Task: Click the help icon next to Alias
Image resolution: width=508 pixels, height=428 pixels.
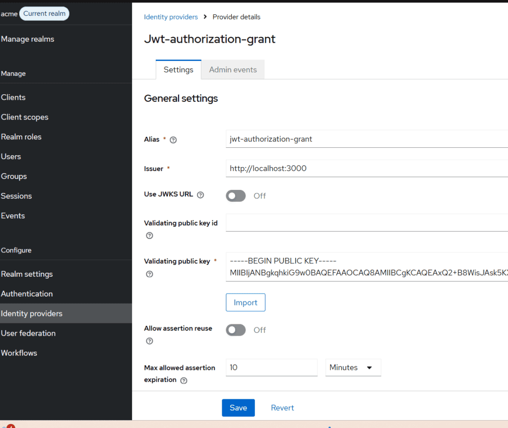Action: (173, 140)
